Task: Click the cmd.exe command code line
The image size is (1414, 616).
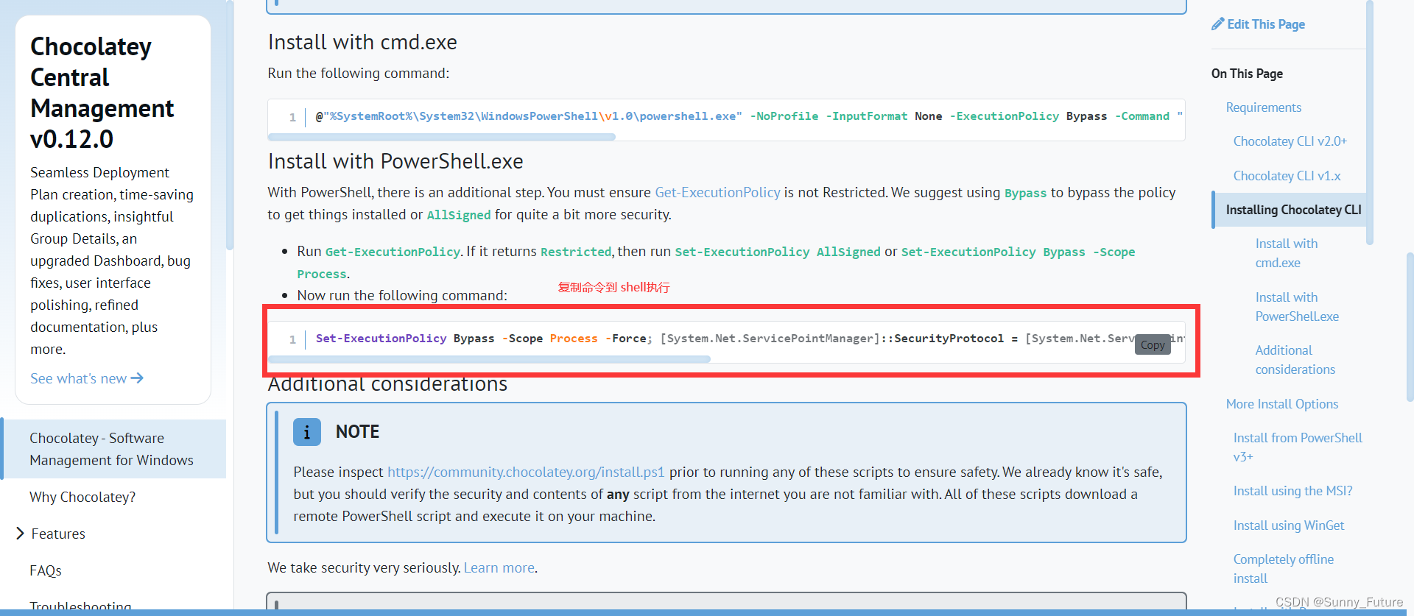Action: (x=748, y=116)
